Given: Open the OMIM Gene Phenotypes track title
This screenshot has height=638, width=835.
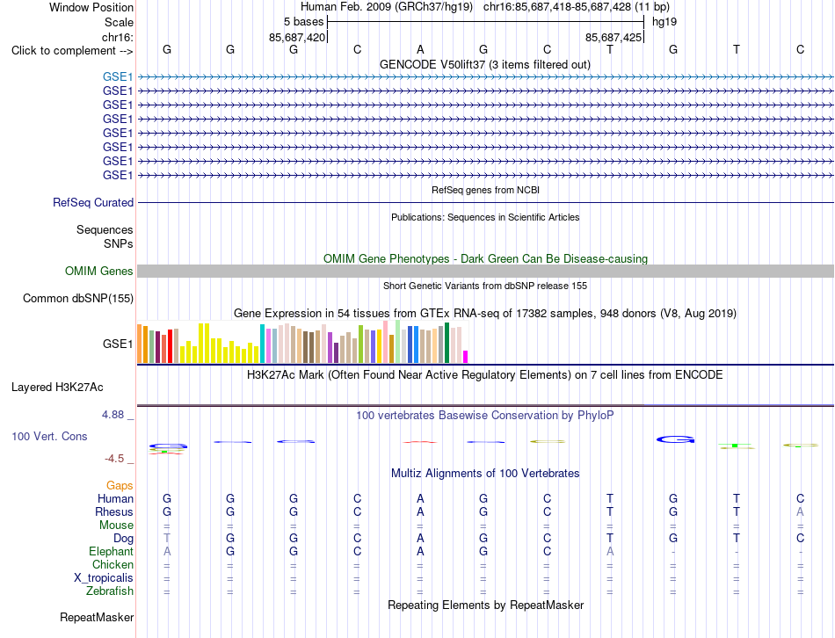Looking at the screenshot, I should (x=485, y=259).
